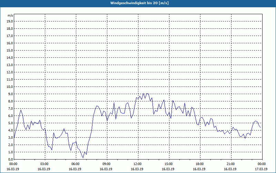Click the wind speed peak near 12:50
This screenshot has height=173, width=276.
(x=147, y=93)
